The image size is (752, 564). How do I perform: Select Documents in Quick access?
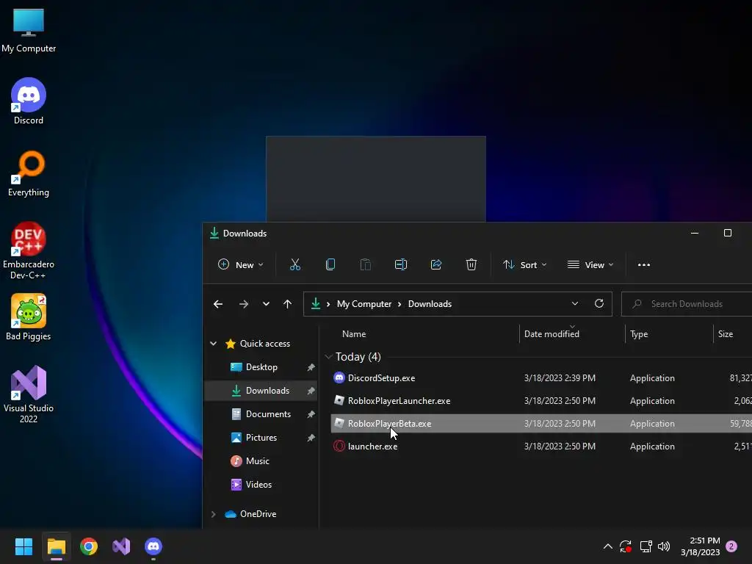click(261, 414)
